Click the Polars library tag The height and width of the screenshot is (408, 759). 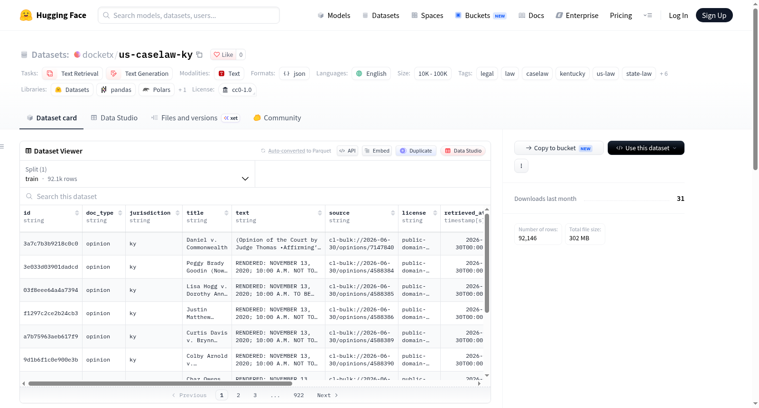[157, 90]
